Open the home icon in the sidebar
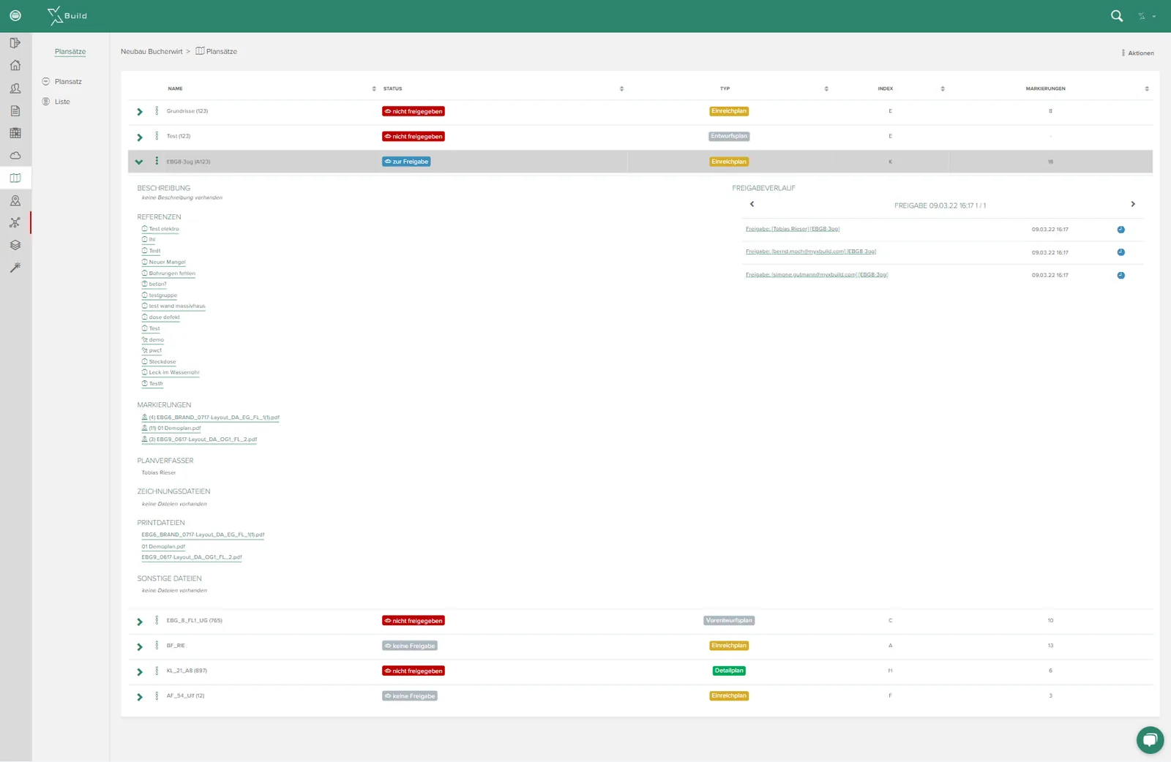This screenshot has height=762, width=1171. (15, 66)
